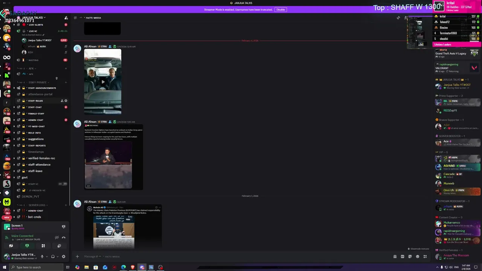Click the Disconnect voice call icon
The width and height of the screenshot is (482, 271).
[64, 238]
